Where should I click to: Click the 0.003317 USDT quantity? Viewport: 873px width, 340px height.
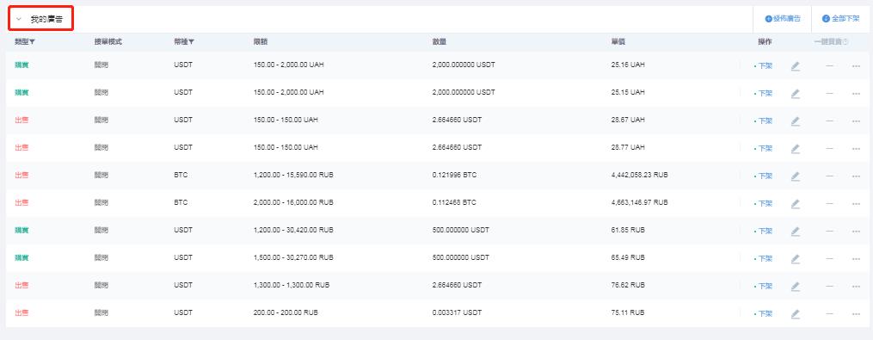coord(457,313)
